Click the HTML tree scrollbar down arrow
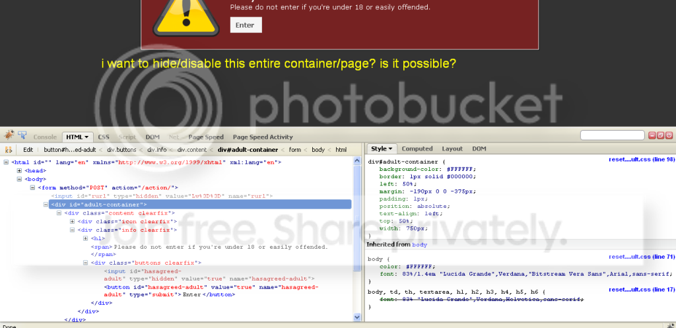Image resolution: width=676 pixels, height=328 pixels. pyautogui.click(x=357, y=317)
